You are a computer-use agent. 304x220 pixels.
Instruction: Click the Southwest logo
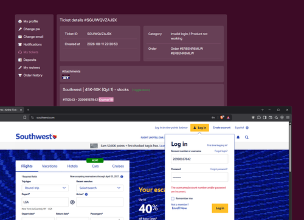point(36,137)
